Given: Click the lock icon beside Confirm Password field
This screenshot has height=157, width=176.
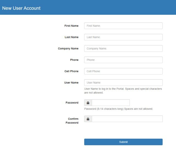Looking at the screenshot, I should pyautogui.click(x=88, y=119).
